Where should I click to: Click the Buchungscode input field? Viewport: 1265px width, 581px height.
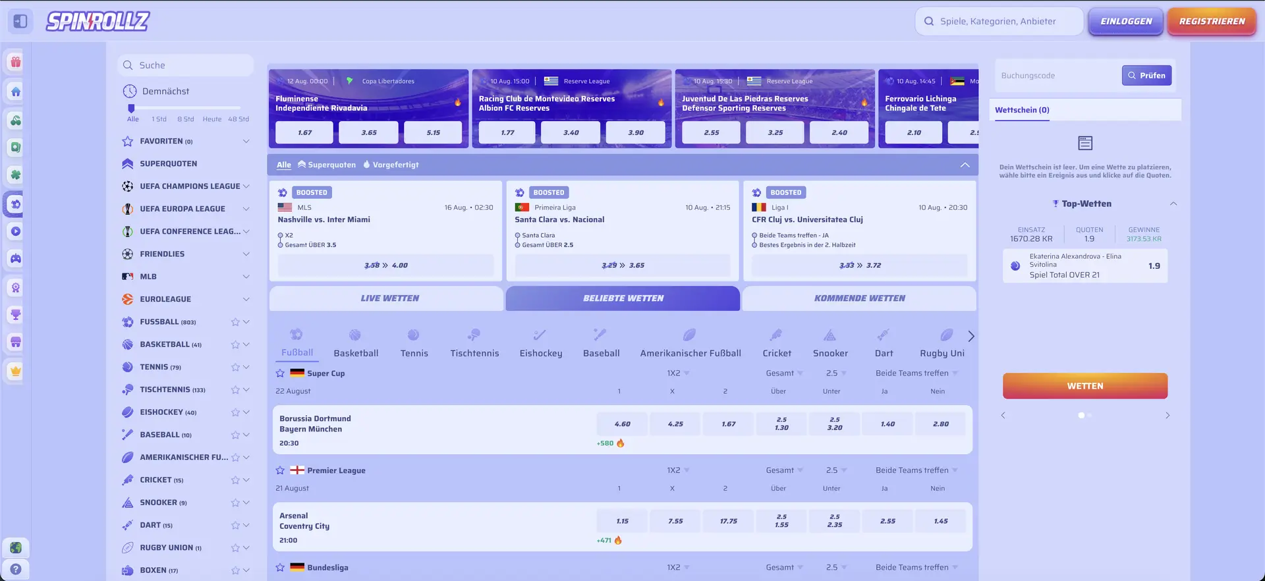1057,75
